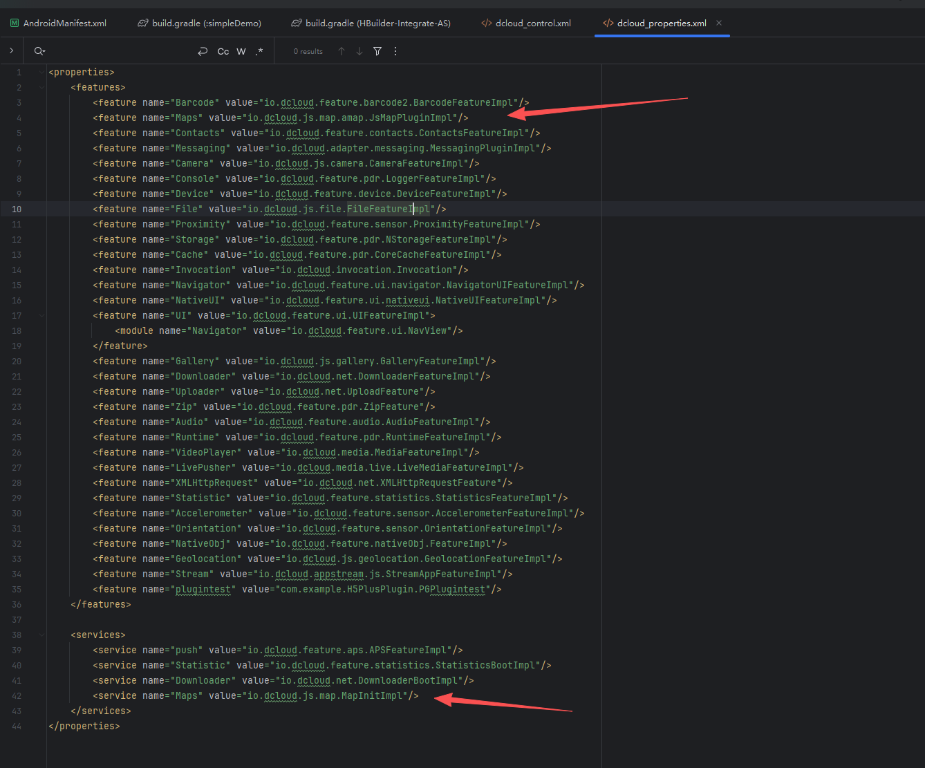Collapse the features block on line 2
The image size is (925, 768).
(41, 87)
